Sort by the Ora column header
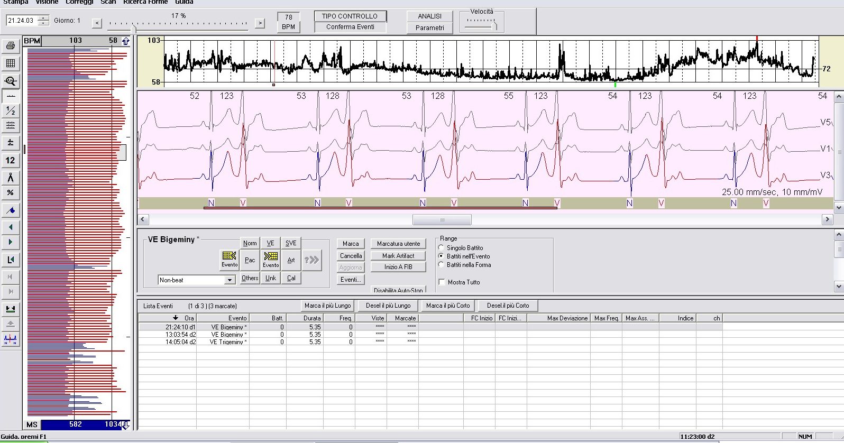Viewport: 844px width, 443px height. pos(168,318)
